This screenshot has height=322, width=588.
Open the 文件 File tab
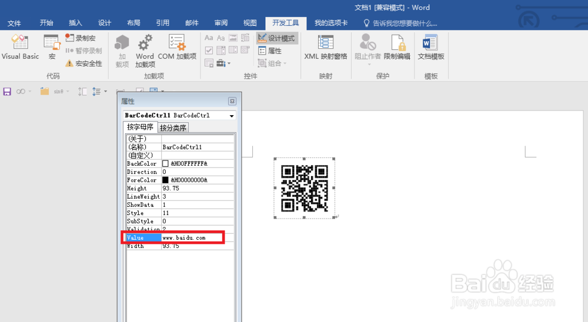click(x=14, y=23)
